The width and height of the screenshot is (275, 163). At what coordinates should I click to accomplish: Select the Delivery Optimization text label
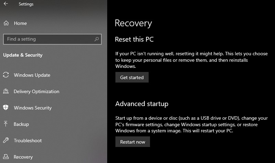(36, 91)
